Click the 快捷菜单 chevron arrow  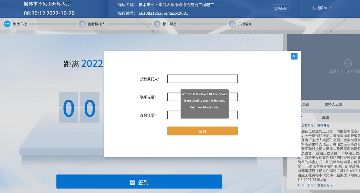point(330,8)
